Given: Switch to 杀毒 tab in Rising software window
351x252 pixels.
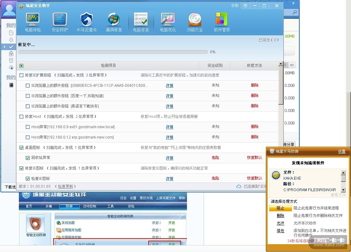Looking at the screenshot, I should pyautogui.click(x=49, y=206).
